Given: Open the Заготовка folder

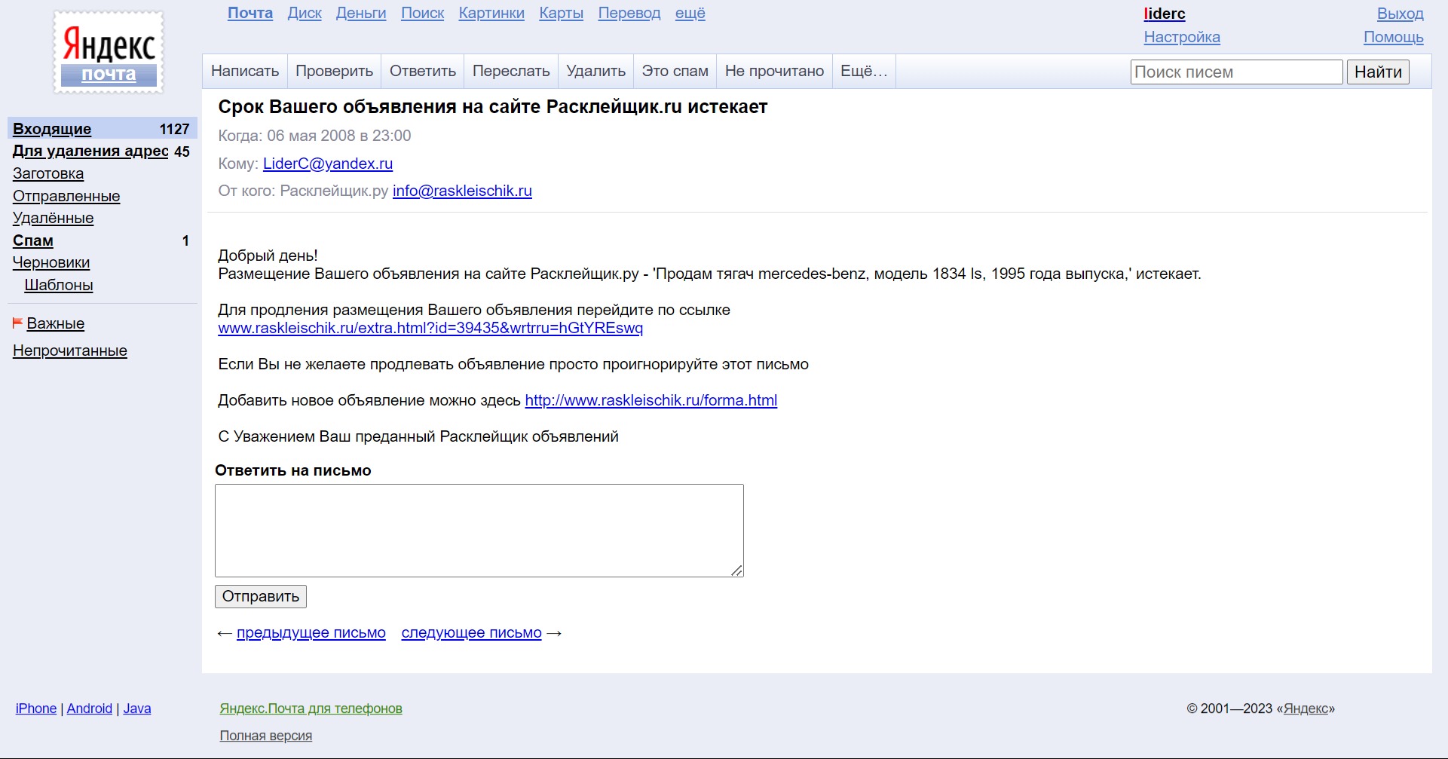Looking at the screenshot, I should [x=48, y=173].
